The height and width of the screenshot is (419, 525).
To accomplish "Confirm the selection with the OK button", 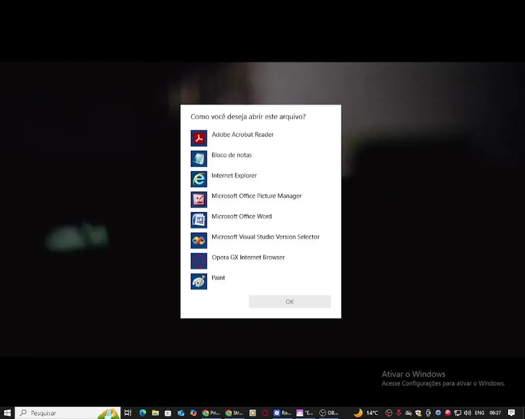I will 290,301.
